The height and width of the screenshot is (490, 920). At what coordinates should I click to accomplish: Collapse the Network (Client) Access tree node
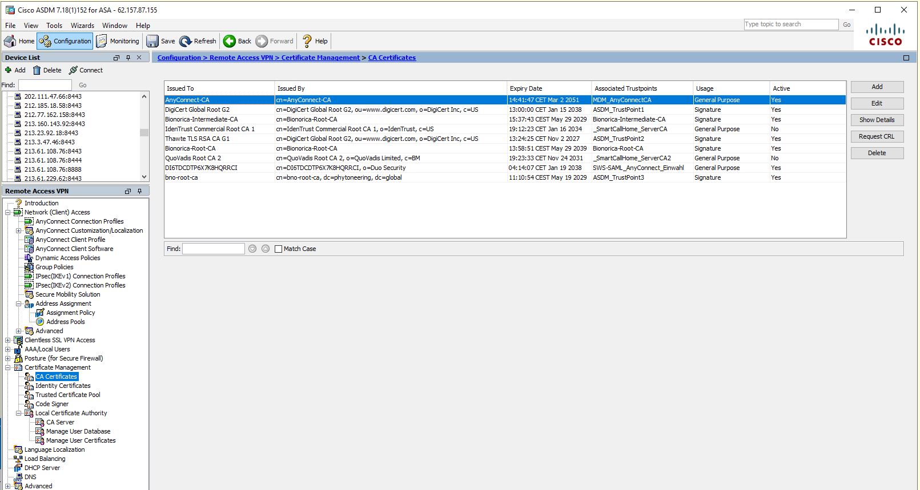(8, 212)
